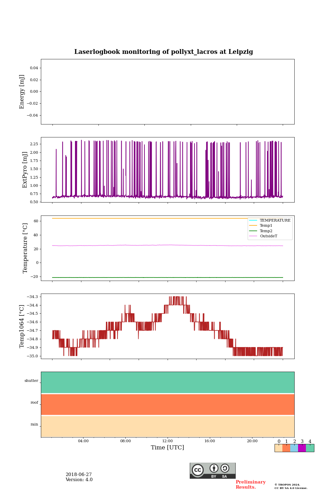The width and height of the screenshot is (327, 491).
Task: Click the 'Version: 4.0' text
Action: [79, 480]
